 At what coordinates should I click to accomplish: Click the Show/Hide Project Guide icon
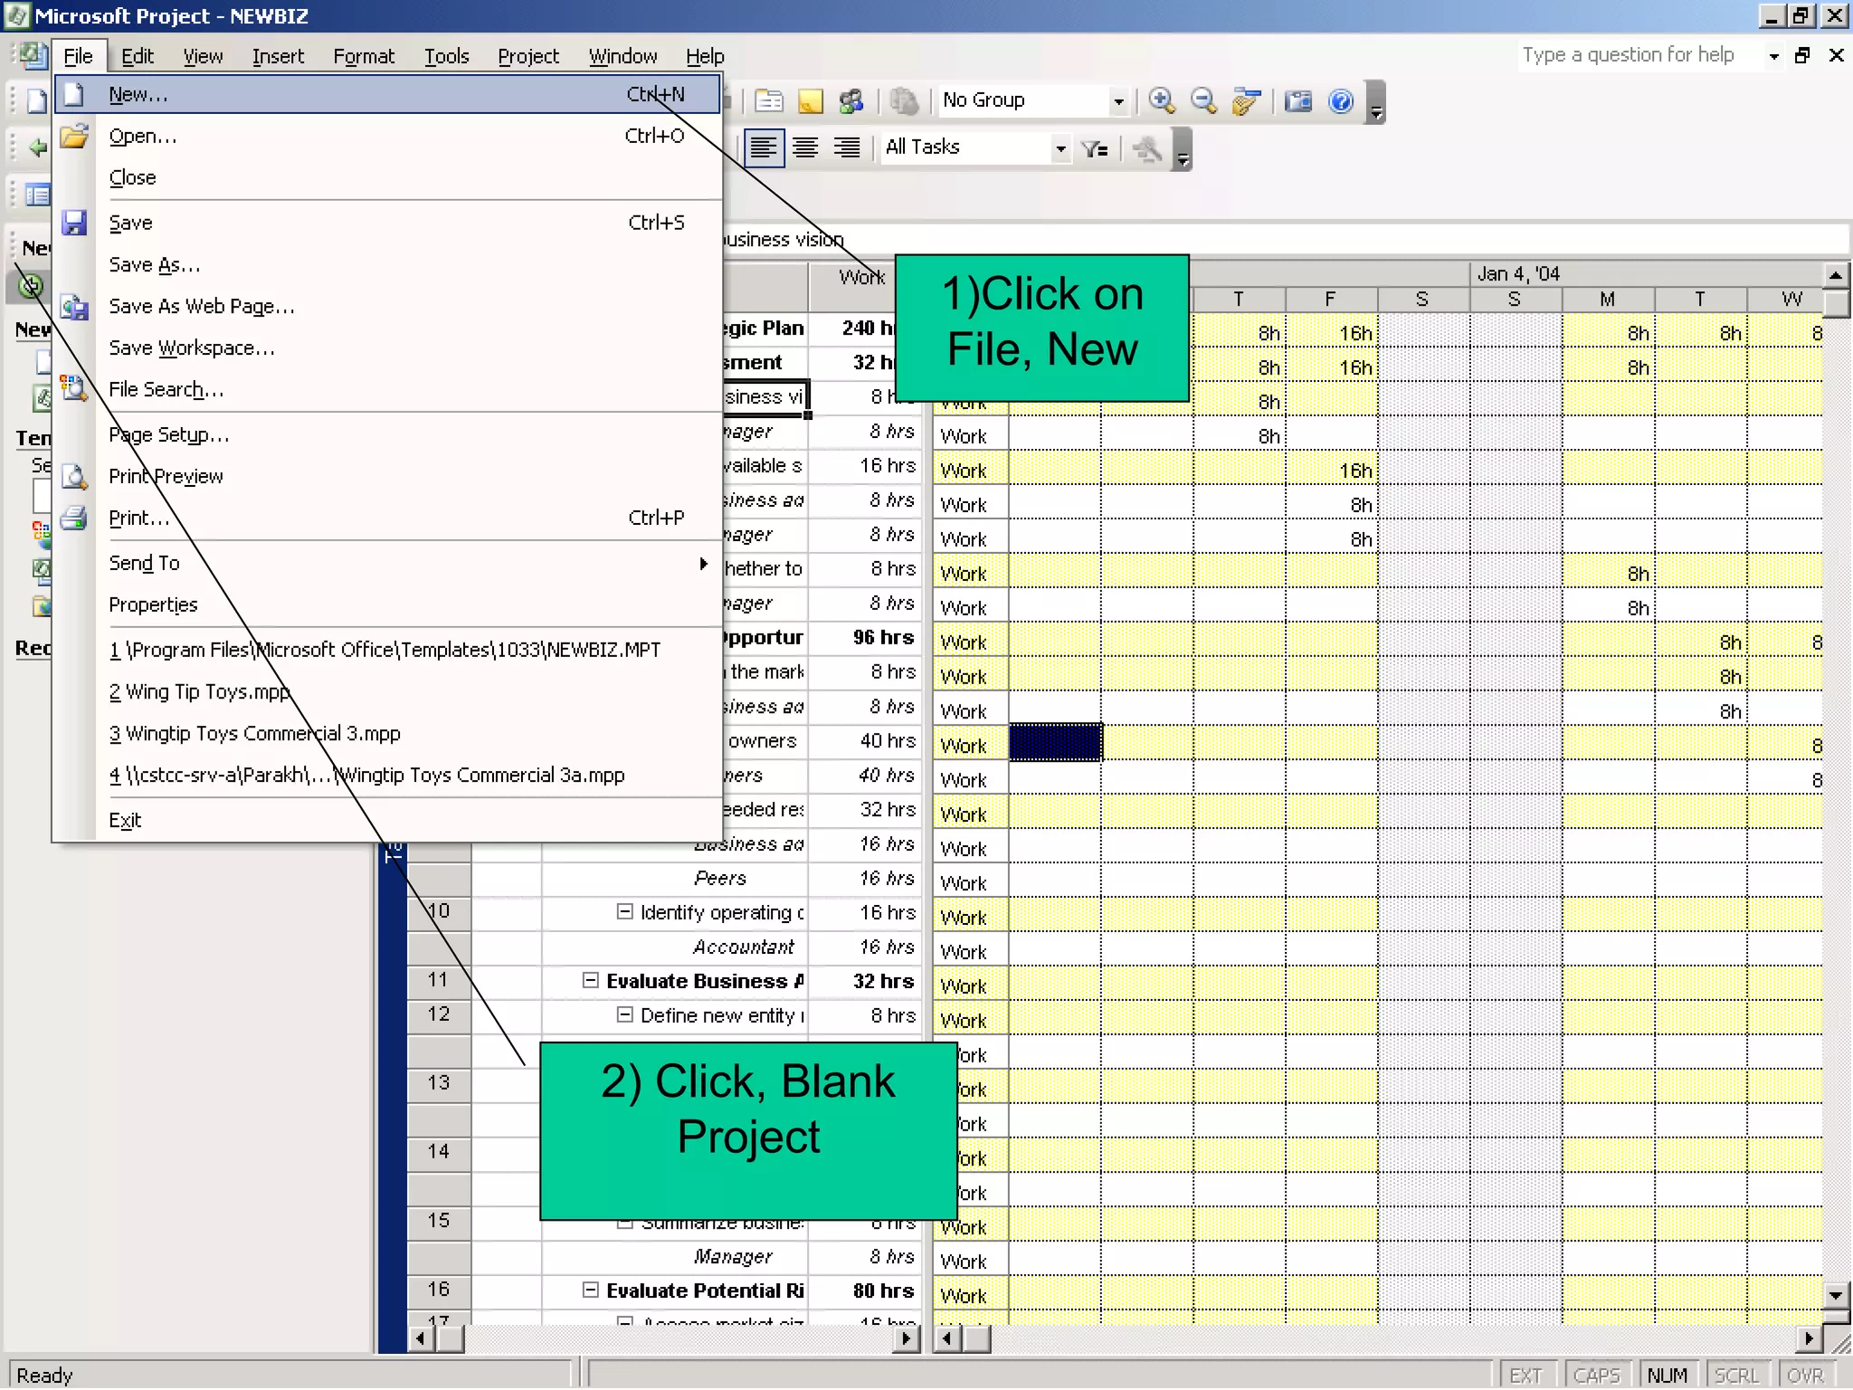[x=37, y=195]
